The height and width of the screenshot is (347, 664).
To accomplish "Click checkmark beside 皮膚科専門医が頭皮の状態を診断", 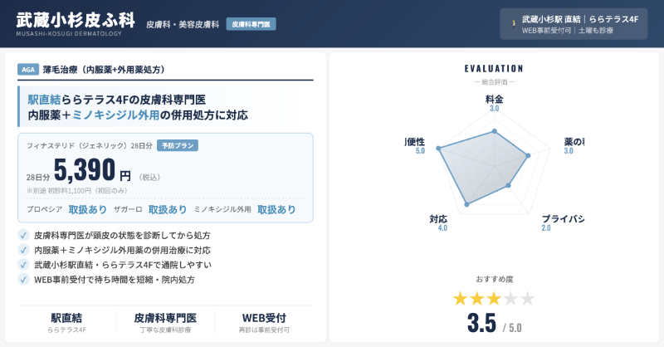I will (x=23, y=236).
